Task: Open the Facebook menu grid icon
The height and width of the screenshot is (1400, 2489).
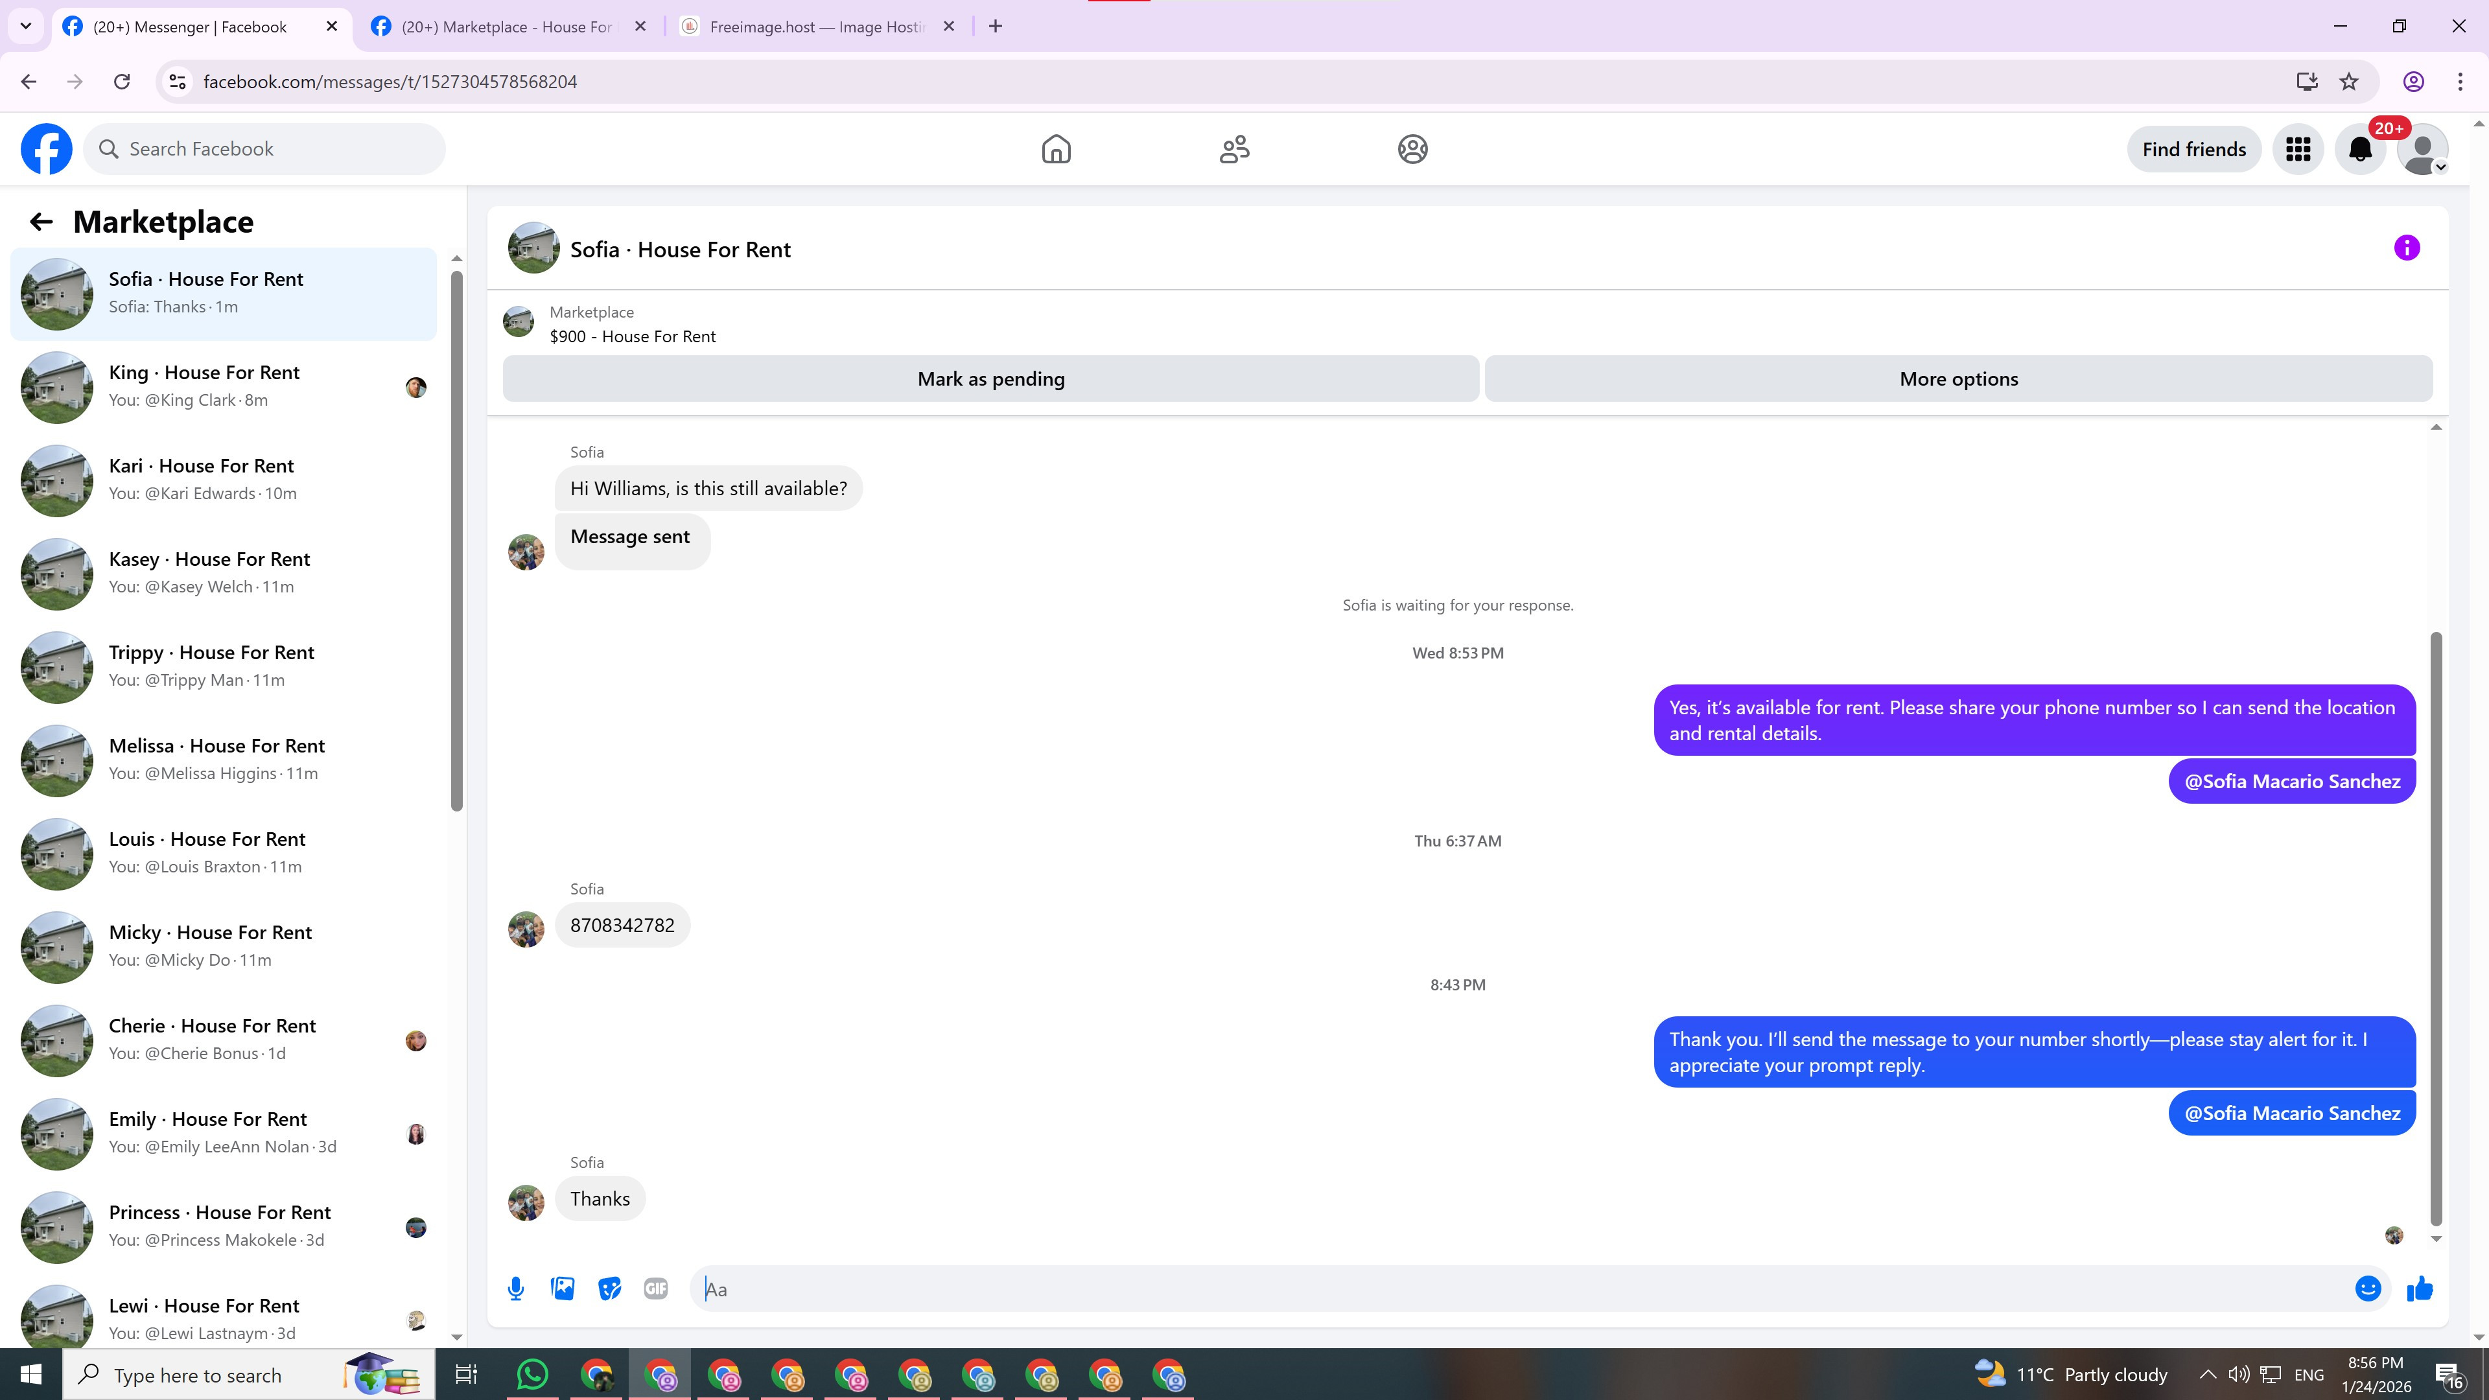Action: pyautogui.click(x=2298, y=150)
